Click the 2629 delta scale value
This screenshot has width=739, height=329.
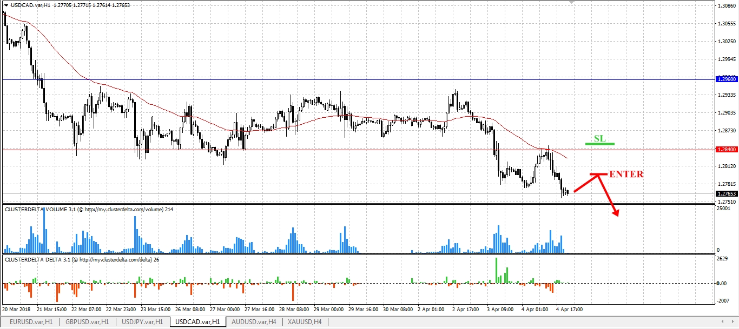click(x=723, y=258)
